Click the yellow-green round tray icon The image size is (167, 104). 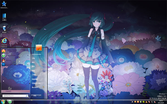click(143, 102)
